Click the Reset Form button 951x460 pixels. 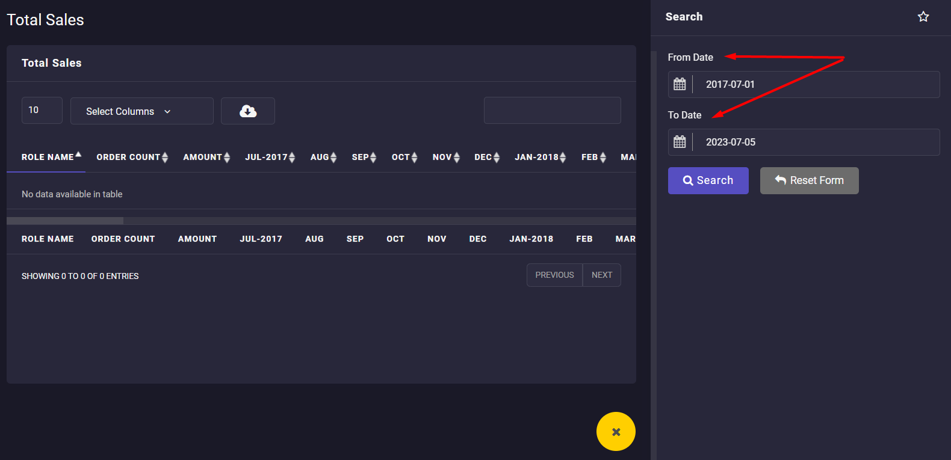coord(809,180)
